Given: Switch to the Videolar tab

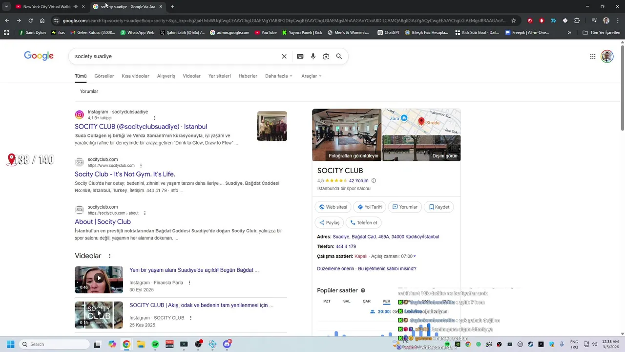Looking at the screenshot, I should coord(192,76).
